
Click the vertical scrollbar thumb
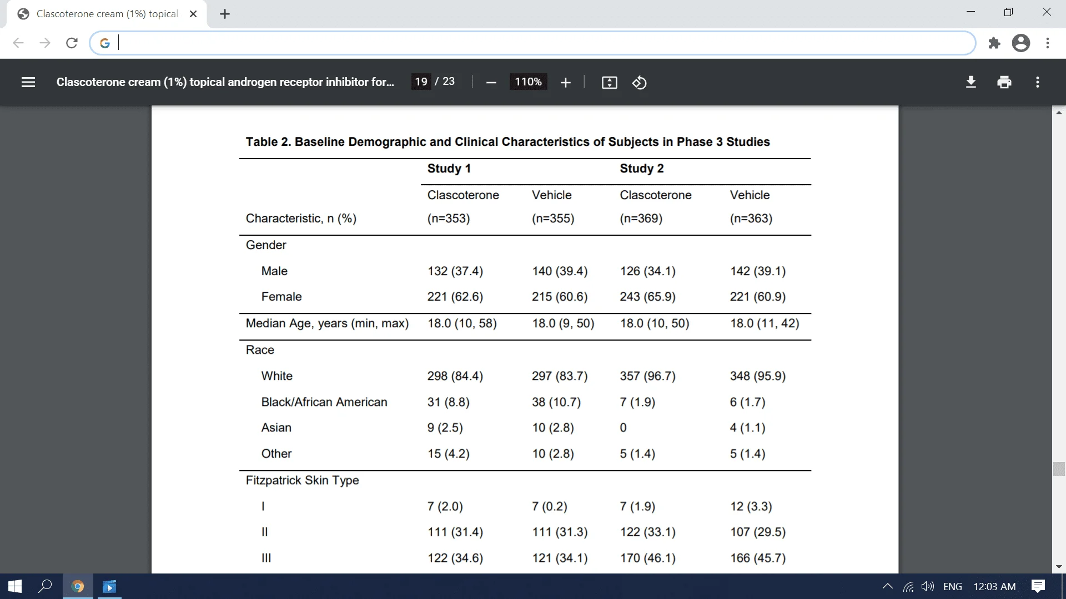tap(1059, 469)
